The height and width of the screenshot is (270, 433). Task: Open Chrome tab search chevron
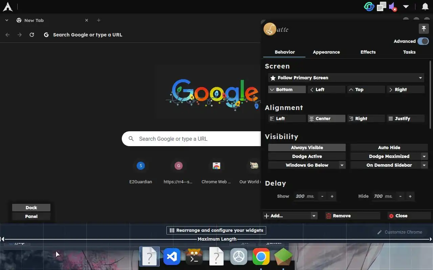(x=7, y=20)
